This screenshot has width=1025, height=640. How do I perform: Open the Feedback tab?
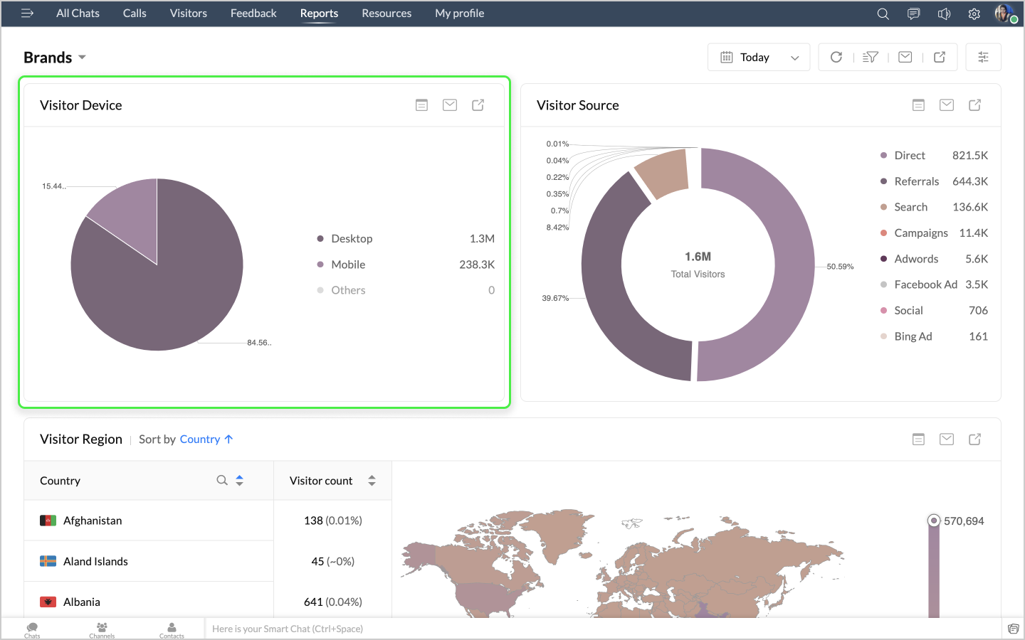pos(253,14)
